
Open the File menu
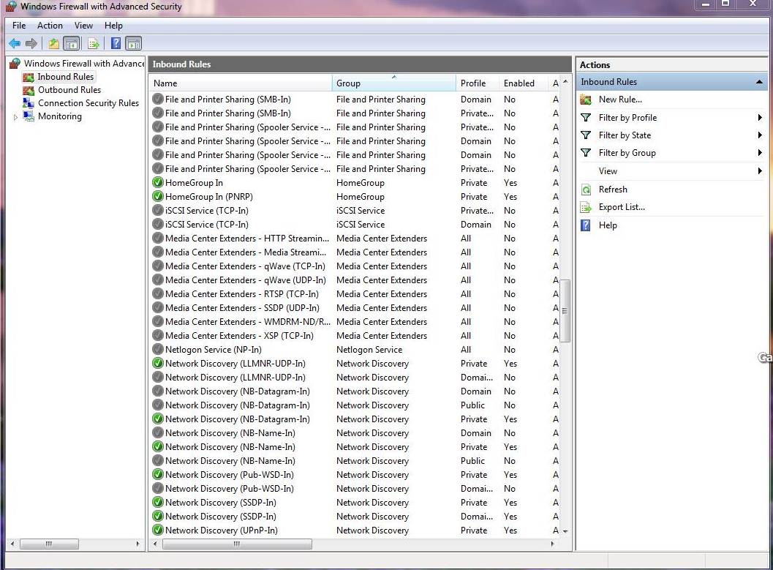tap(19, 26)
